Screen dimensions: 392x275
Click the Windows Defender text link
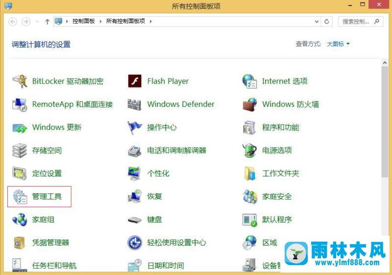[181, 104]
